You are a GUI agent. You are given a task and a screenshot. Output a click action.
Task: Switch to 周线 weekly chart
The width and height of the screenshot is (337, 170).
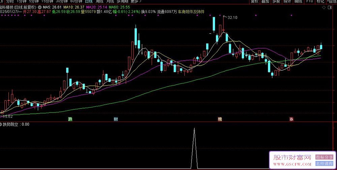point(99,1)
